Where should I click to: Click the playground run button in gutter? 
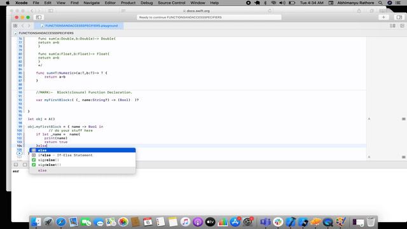pyautogui.click(x=19, y=153)
